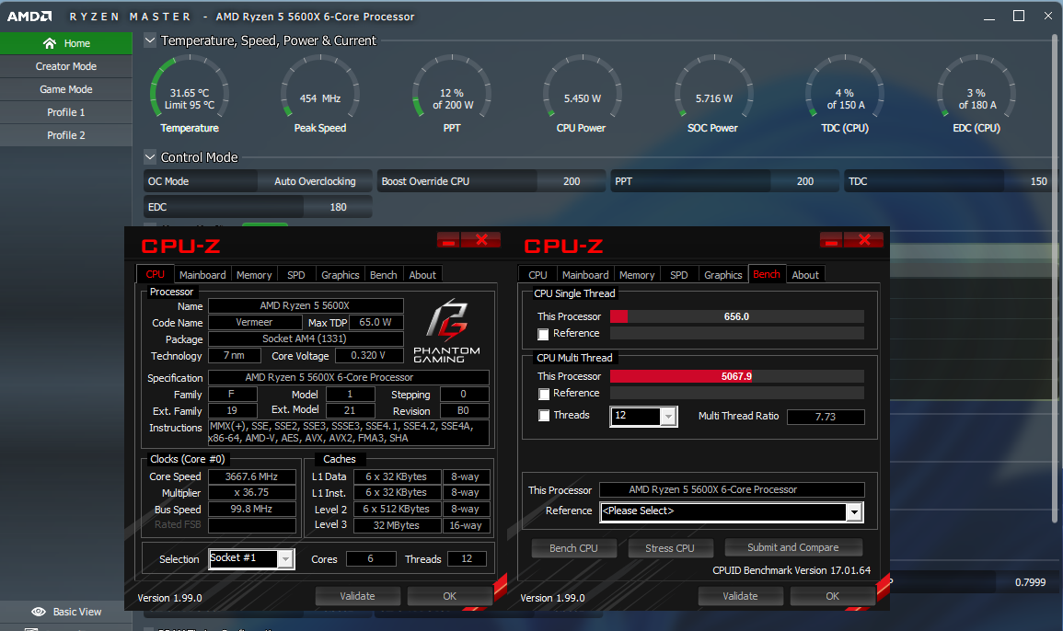
Task: Close the left CPU-Z window
Action: 481,240
